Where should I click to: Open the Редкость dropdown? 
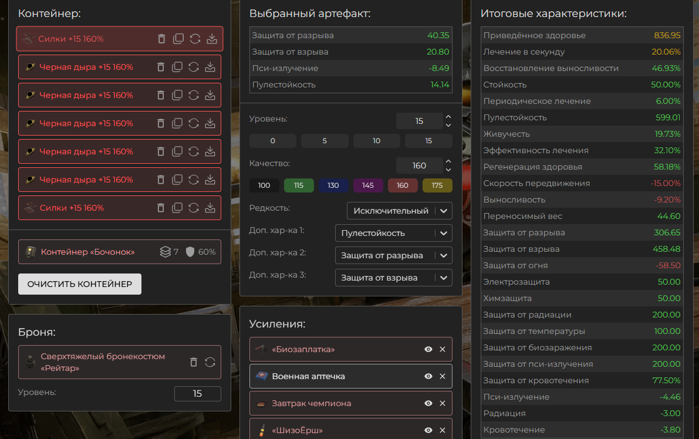coord(399,211)
